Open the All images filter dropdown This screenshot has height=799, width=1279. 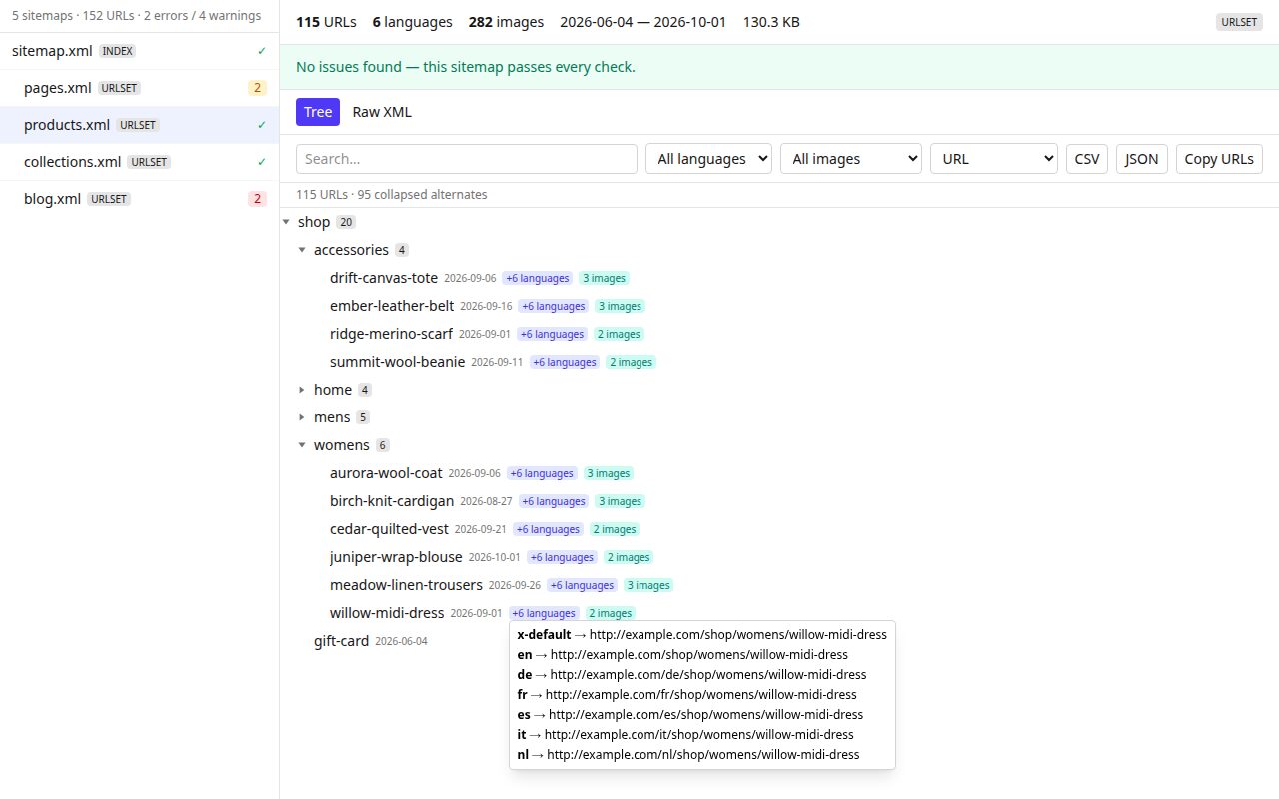(851, 159)
